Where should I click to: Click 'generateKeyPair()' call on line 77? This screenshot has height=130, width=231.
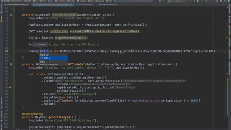72,38
